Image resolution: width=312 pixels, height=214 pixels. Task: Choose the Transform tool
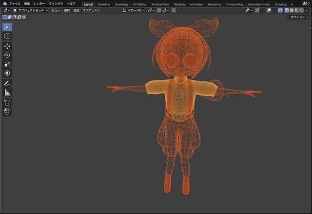point(7,73)
